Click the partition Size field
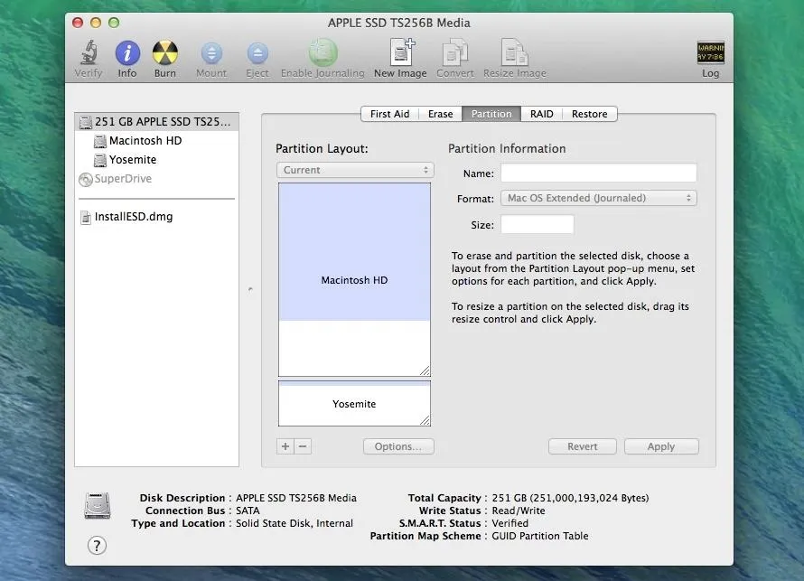The height and width of the screenshot is (581, 804). pos(538,224)
